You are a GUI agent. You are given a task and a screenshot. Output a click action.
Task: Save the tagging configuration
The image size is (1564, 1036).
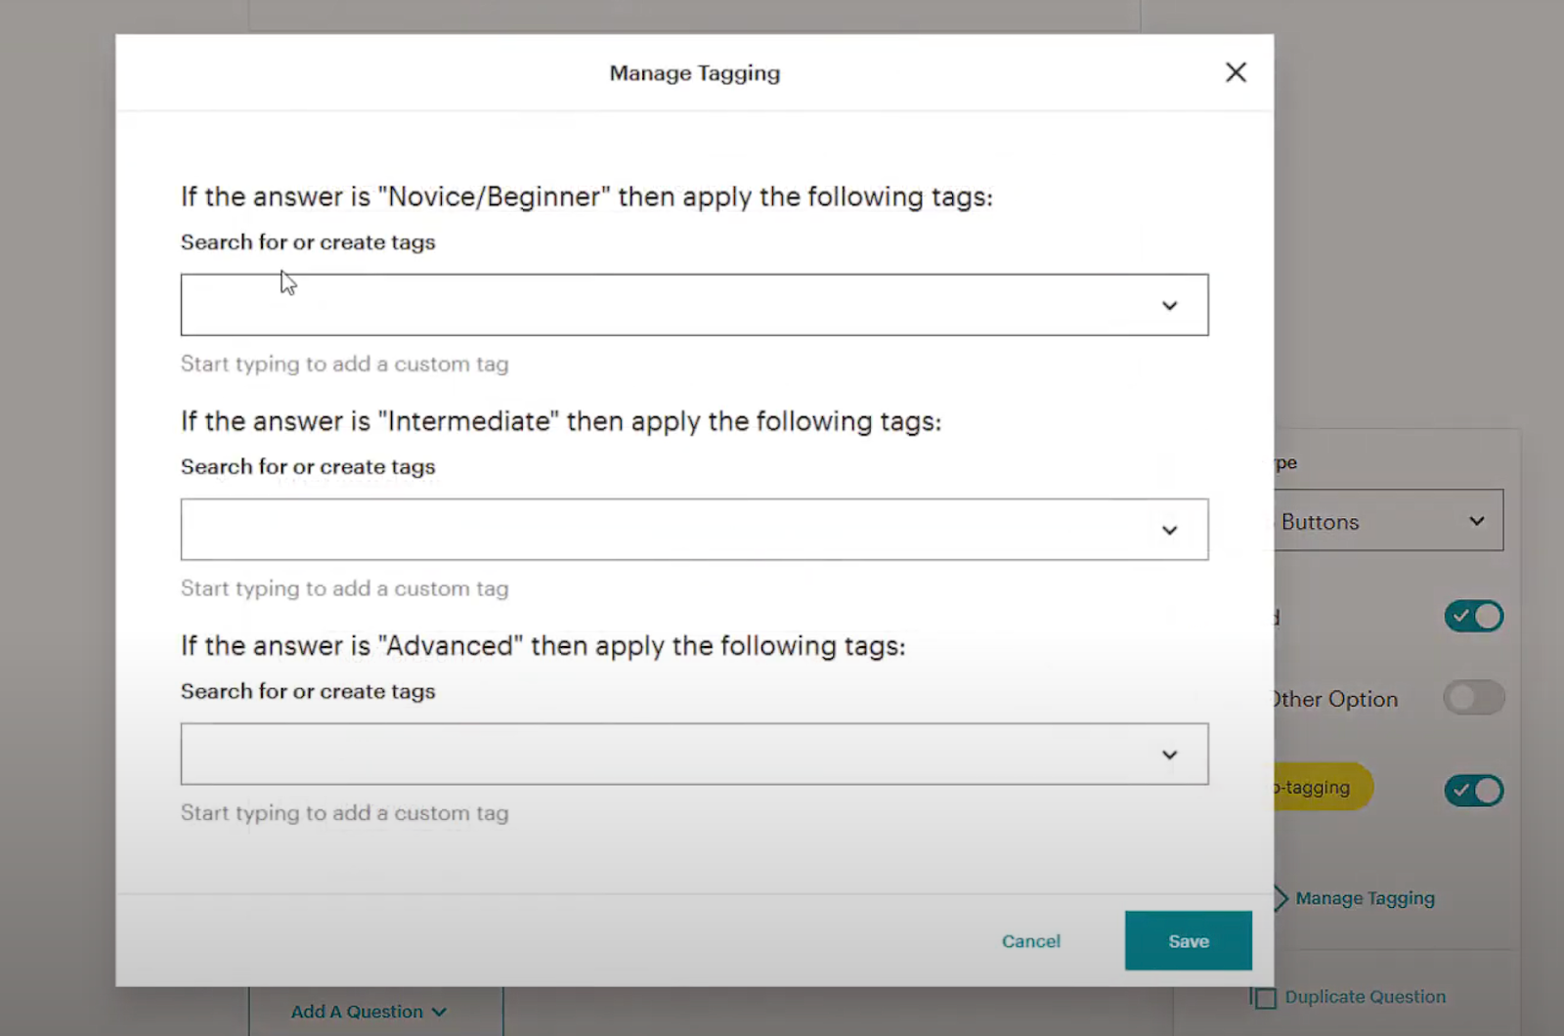pos(1188,940)
